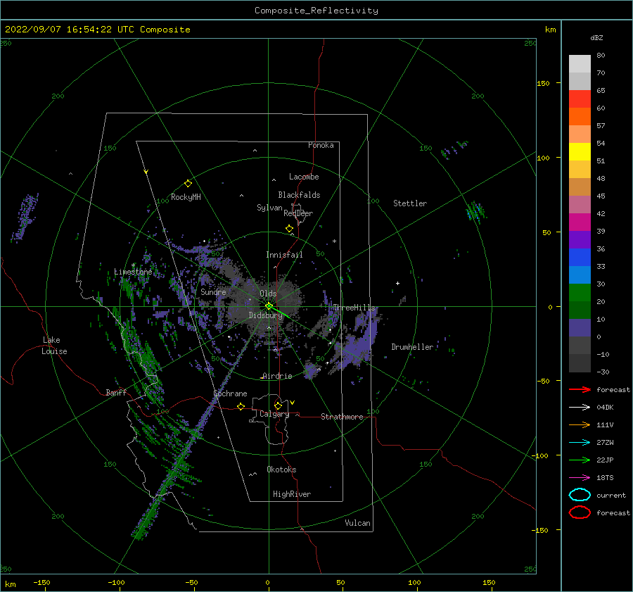Screen dimensions: 633x592
Task: Click the Lacombe label
Action: [x=304, y=177]
